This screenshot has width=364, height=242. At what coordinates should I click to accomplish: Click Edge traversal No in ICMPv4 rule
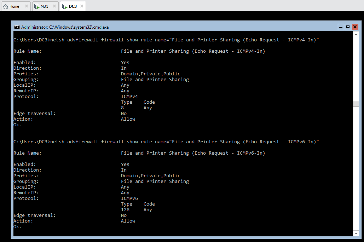coord(124,114)
